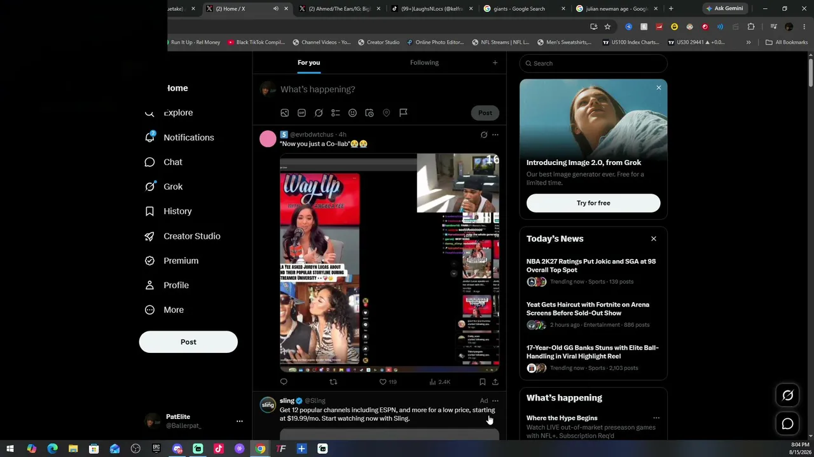Open TikTok from the Windows taskbar
The image size is (814, 457).
219,449
